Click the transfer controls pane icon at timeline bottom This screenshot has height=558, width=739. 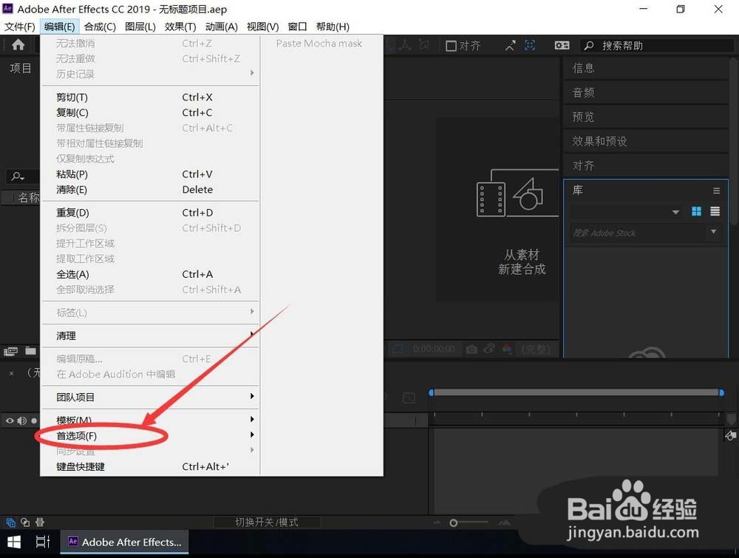tap(25, 523)
